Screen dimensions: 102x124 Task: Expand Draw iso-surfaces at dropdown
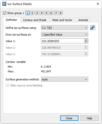64,34
